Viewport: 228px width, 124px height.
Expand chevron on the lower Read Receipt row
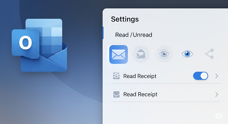tap(217, 94)
